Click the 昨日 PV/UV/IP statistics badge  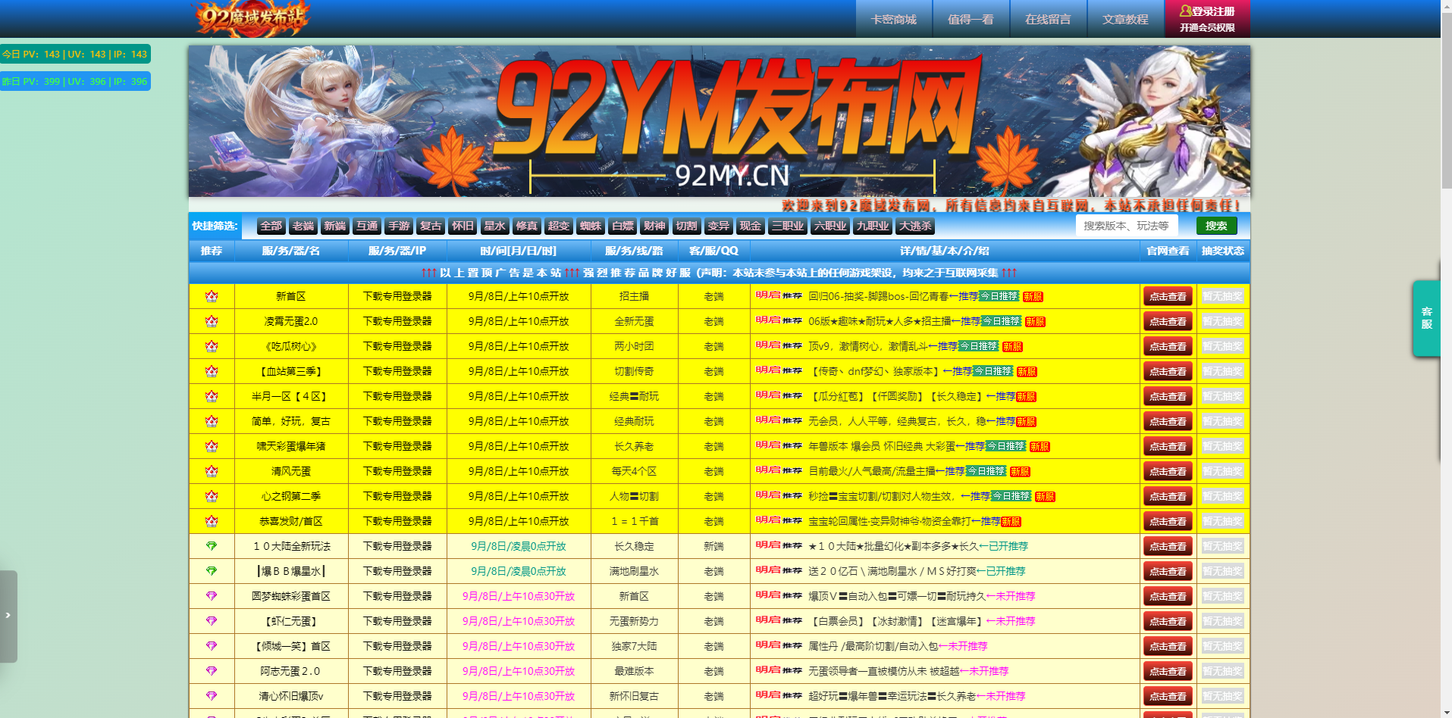point(75,81)
